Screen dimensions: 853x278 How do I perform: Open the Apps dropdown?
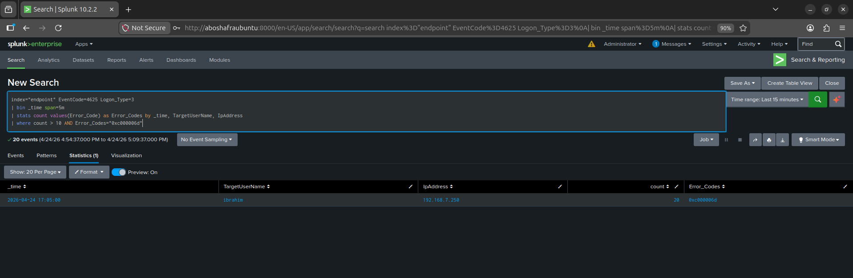pos(84,44)
